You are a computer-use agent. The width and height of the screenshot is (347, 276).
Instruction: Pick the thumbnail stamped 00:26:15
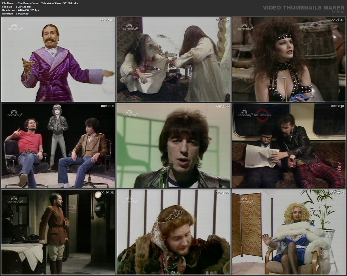click(289, 232)
